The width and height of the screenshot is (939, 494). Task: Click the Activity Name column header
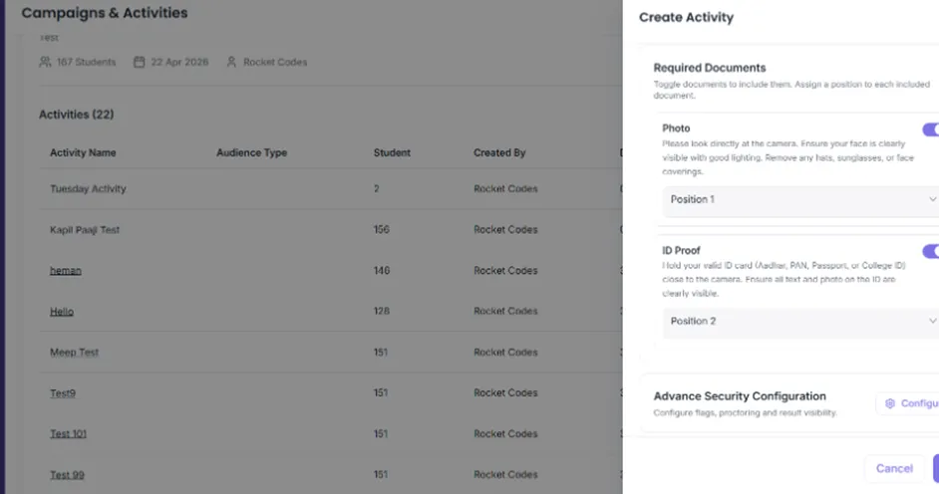83,152
